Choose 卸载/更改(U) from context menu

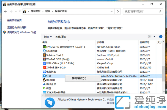tap(79, 78)
